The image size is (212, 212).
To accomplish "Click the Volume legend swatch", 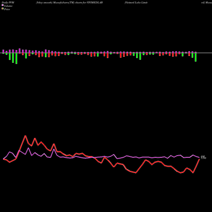I will coord(3,6).
